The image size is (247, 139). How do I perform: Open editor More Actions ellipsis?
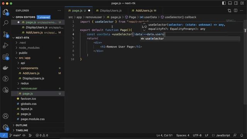click(x=242, y=10)
